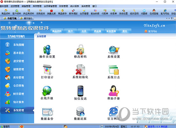Open 数据备份 icon
The width and height of the screenshot is (176, 128).
(47, 114)
